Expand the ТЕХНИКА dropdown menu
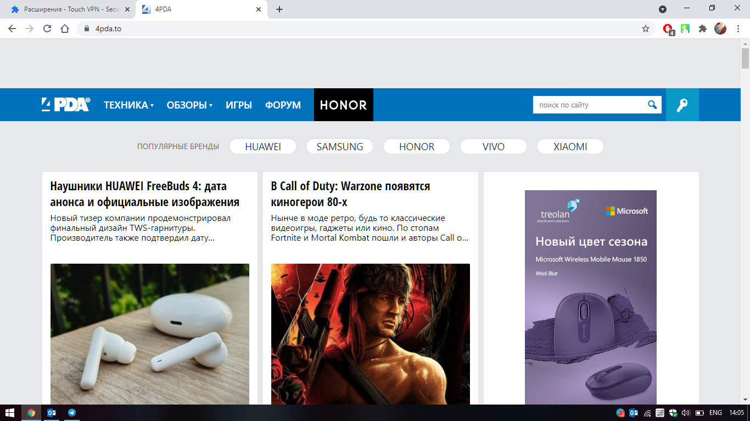Viewport: 750px width, 421px height. [129, 105]
